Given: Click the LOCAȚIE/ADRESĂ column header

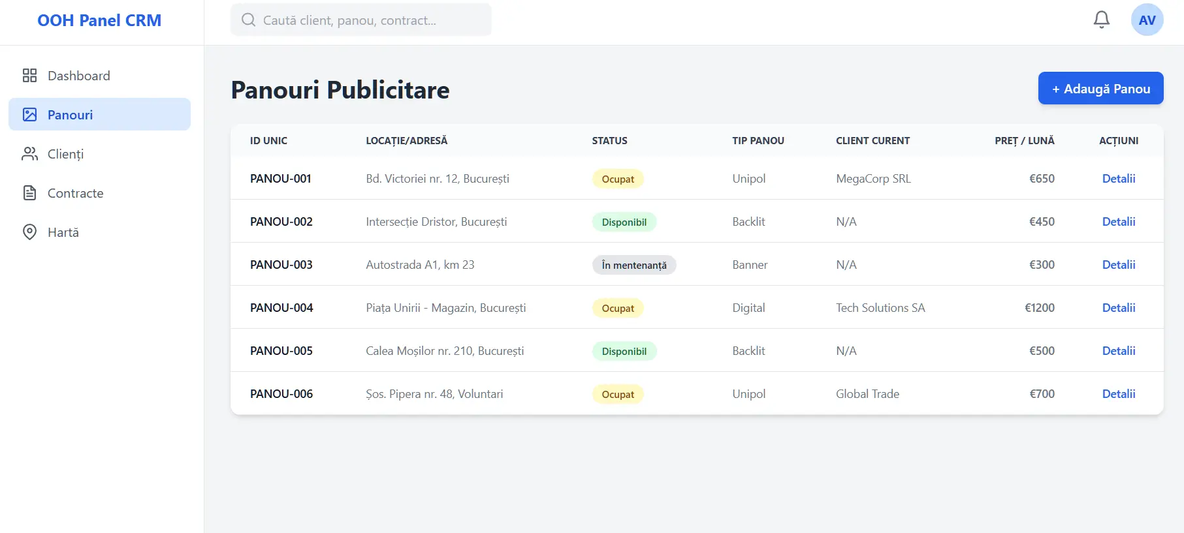Looking at the screenshot, I should [407, 140].
